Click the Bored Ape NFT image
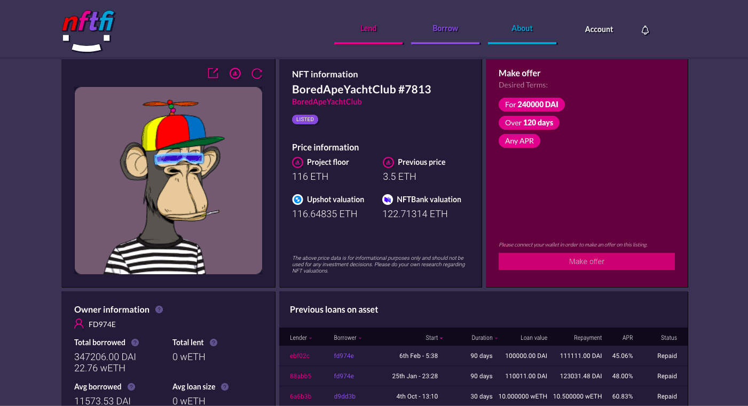The height and width of the screenshot is (406, 748). (168, 181)
